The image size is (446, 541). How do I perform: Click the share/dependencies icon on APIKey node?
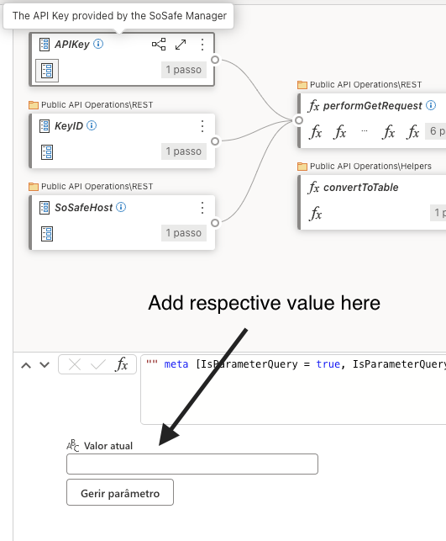159,44
